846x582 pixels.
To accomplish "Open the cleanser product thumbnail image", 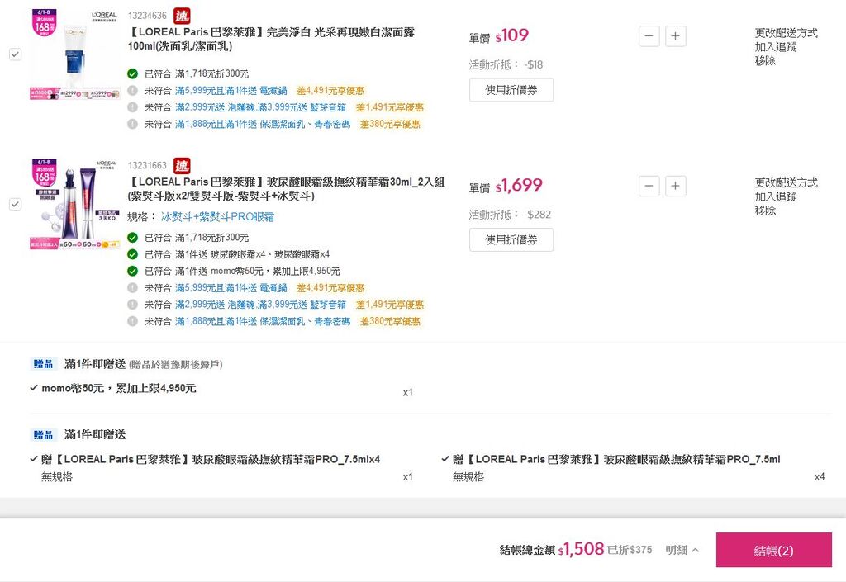I will tap(75, 54).
